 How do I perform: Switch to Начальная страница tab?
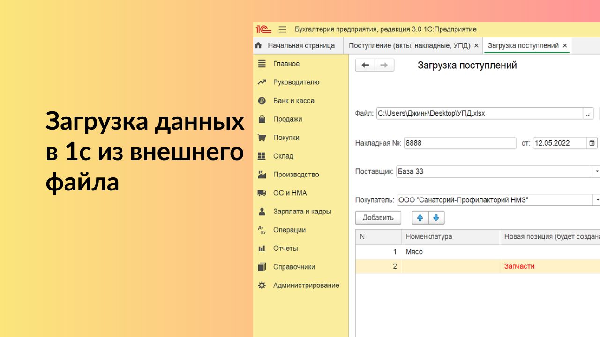tap(298, 46)
